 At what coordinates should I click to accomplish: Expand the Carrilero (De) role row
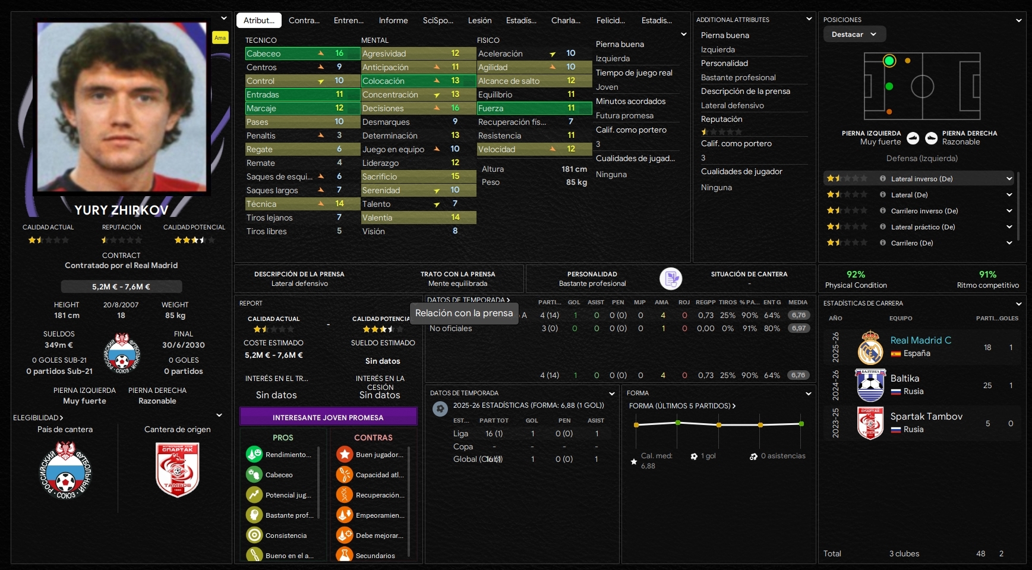(x=1009, y=243)
